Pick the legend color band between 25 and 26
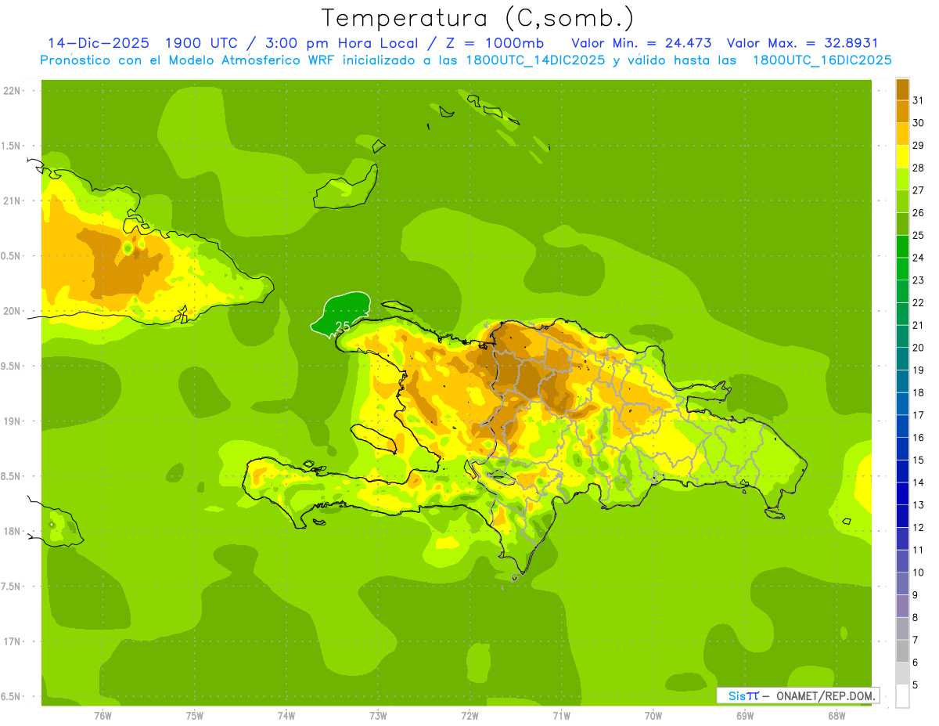The height and width of the screenshot is (726, 939). point(902,224)
